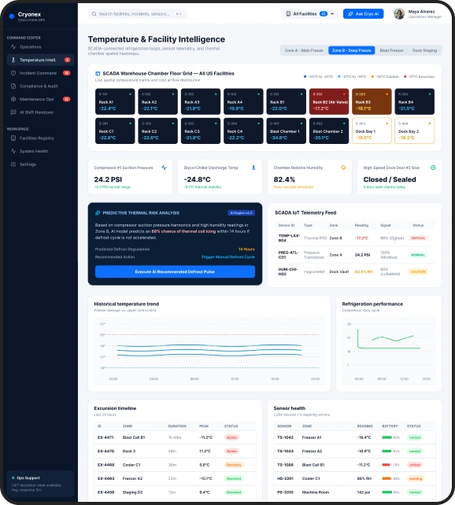Click the Incident Command notification badge
Screen dimensions: 455x505
click(x=66, y=73)
